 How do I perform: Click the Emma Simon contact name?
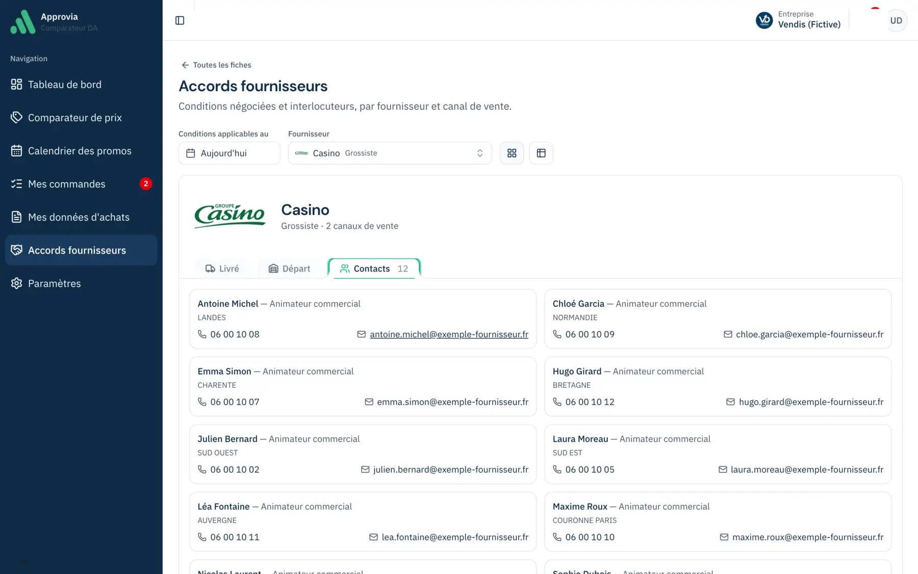[x=224, y=371]
